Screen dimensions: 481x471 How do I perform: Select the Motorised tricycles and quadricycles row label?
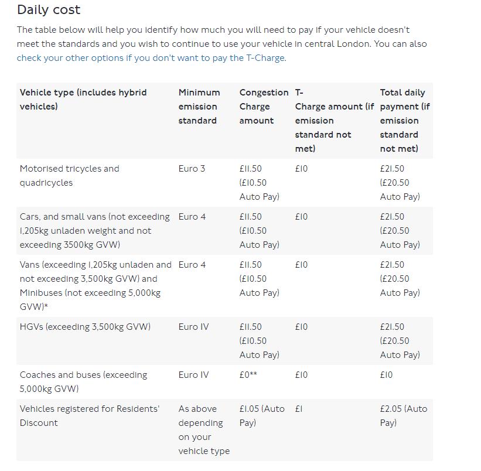(69, 176)
